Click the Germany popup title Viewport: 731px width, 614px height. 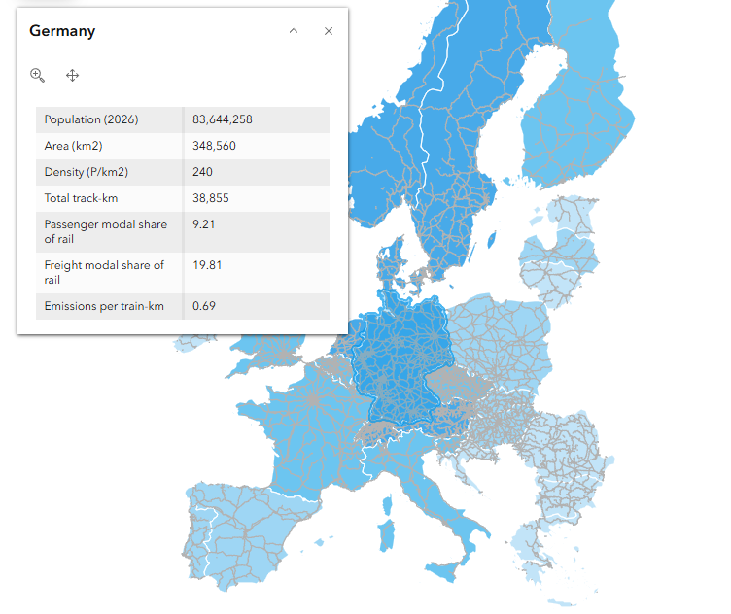62,31
